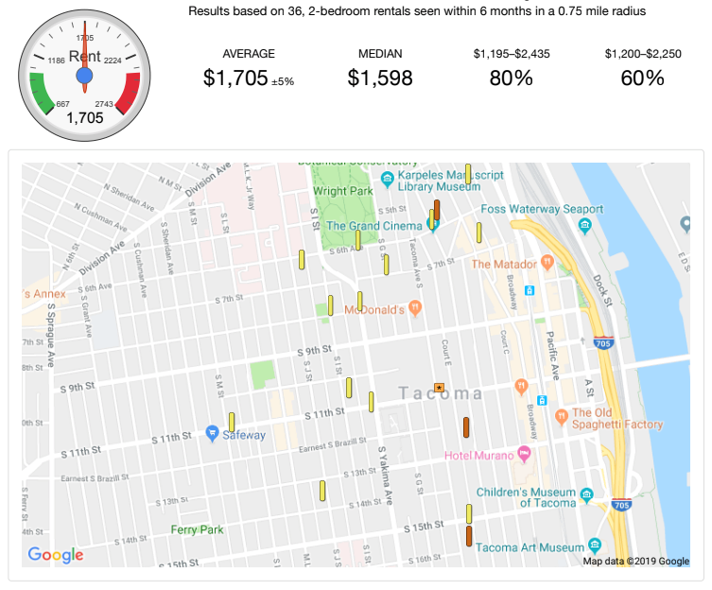Click yellow rental marker near S 11th St center
Image resolution: width=712 pixels, height=590 pixels.
tap(371, 402)
